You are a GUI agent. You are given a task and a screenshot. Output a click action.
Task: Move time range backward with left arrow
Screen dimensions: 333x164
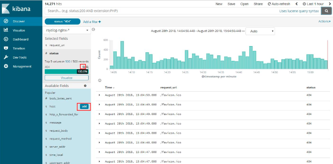click(x=296, y=4)
